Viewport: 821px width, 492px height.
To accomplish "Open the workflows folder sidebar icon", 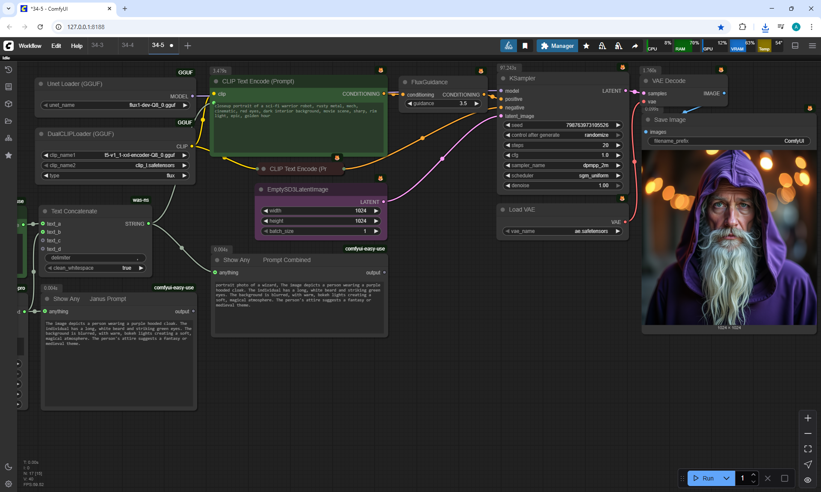I will pos(9,121).
